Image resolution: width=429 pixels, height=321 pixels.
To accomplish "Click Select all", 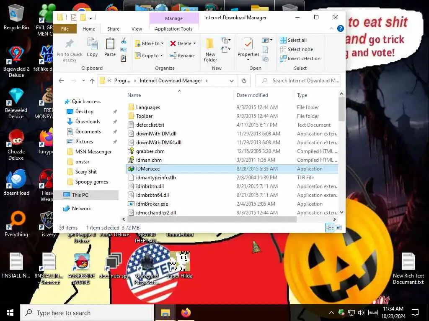I will tap(293, 40).
